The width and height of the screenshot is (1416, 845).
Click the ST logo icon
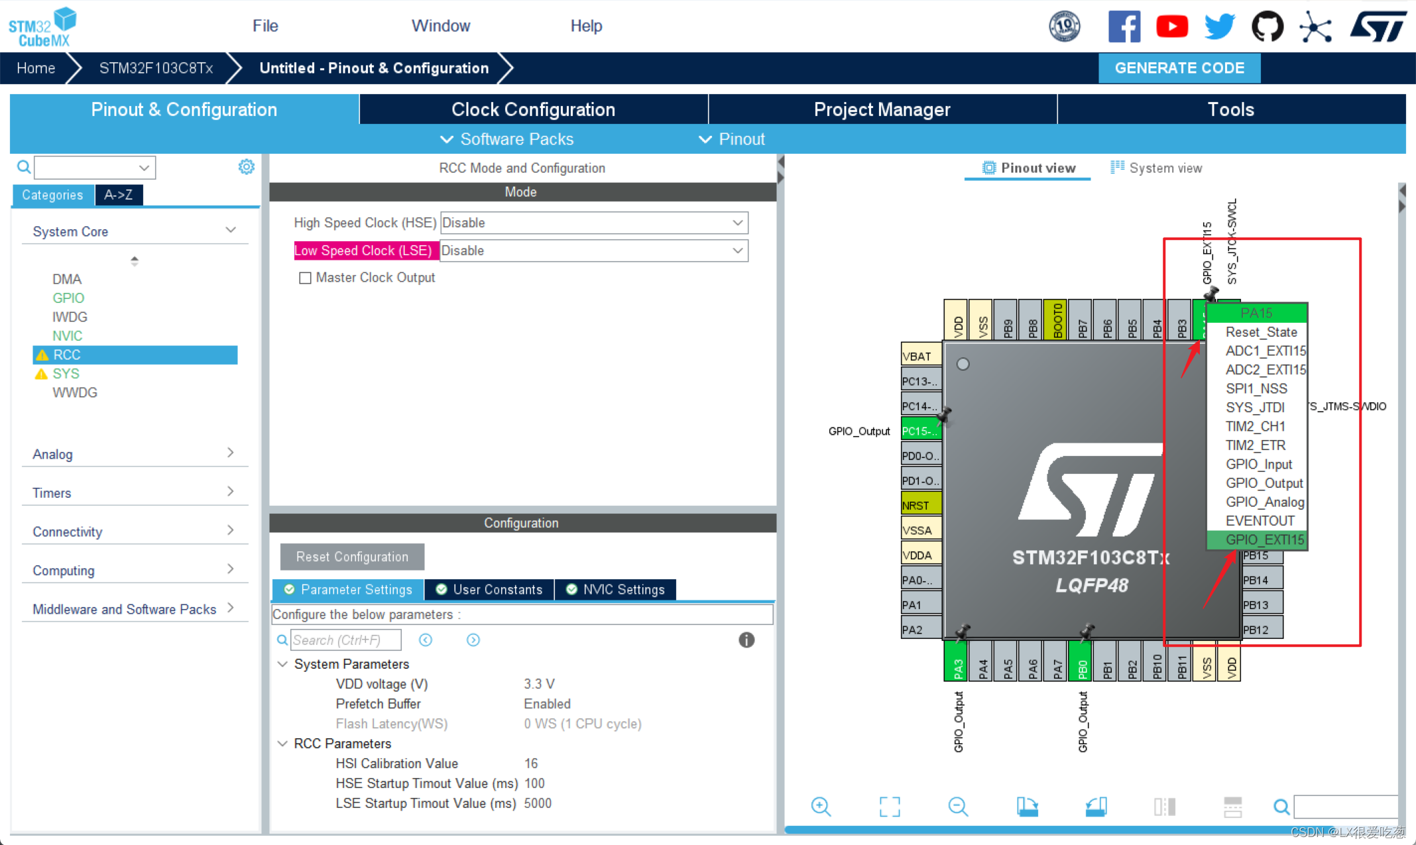1379,27
